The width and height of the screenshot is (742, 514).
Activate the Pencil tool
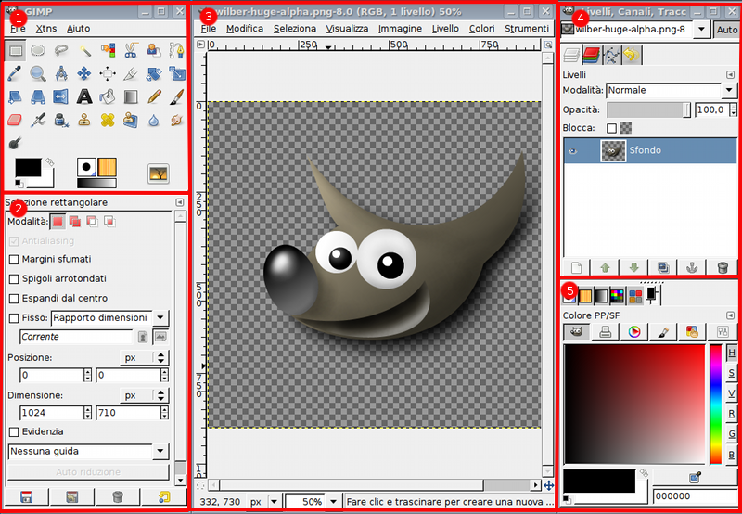pyautogui.click(x=154, y=96)
